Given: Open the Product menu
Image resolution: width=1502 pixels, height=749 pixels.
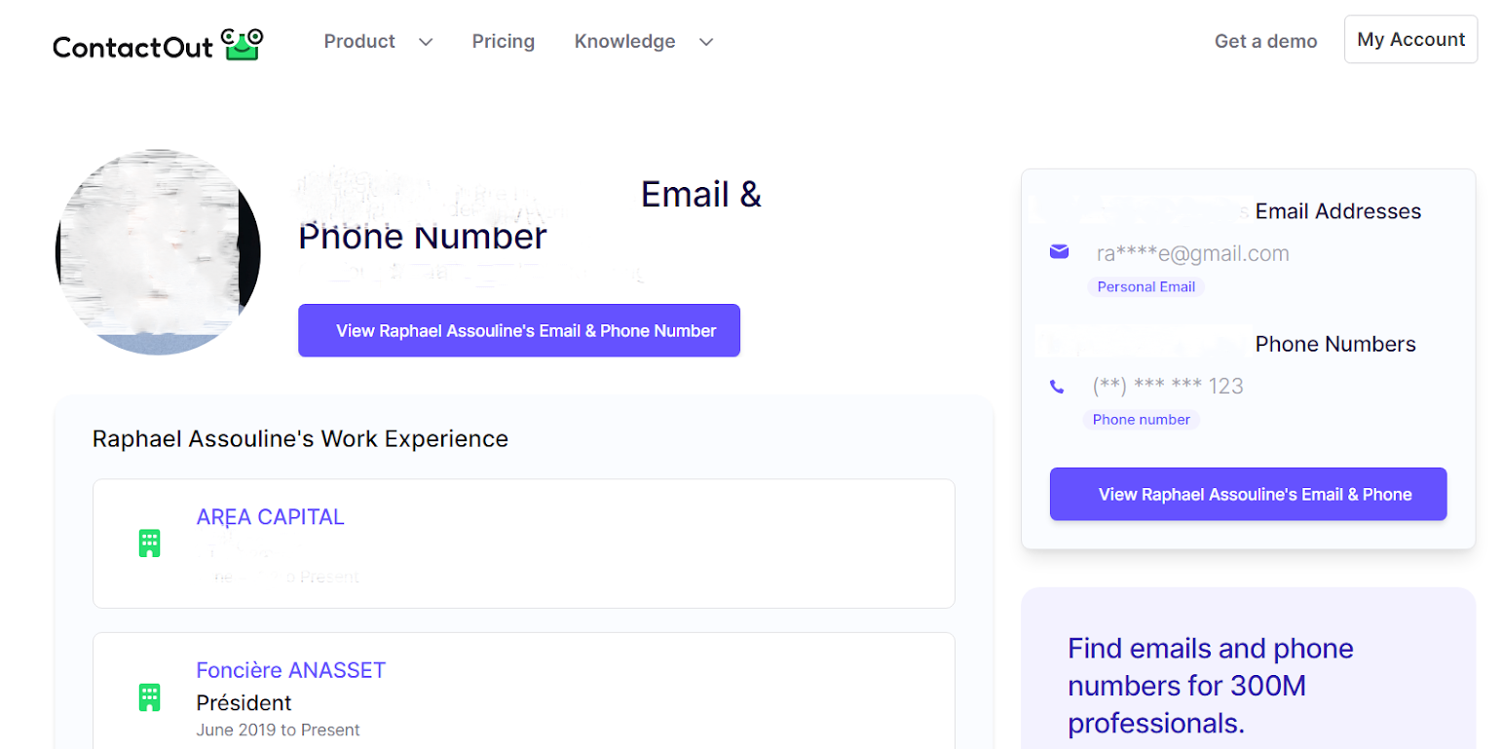Looking at the screenshot, I should click(359, 41).
